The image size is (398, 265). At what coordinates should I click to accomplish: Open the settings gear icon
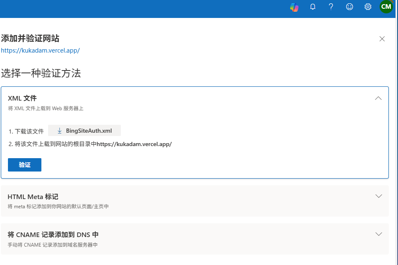(x=368, y=7)
